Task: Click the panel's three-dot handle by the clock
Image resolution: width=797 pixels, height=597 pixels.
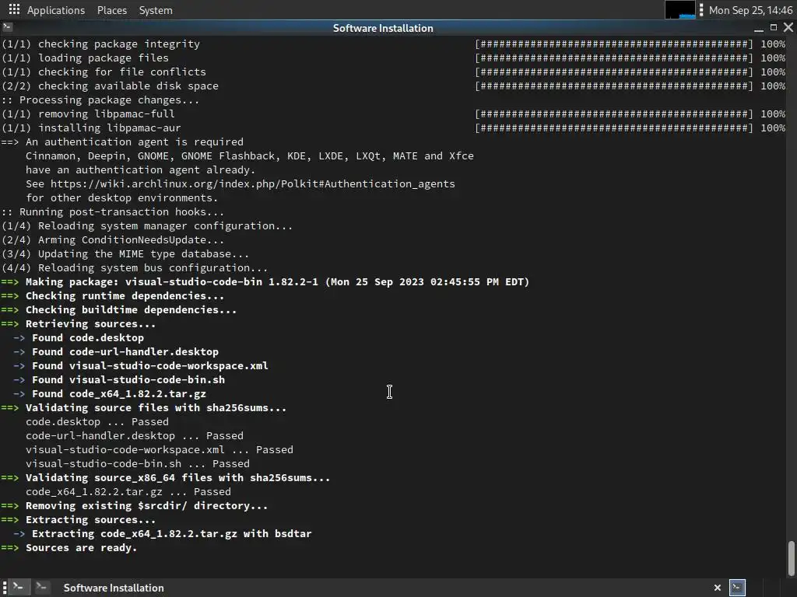Action: tap(701, 9)
